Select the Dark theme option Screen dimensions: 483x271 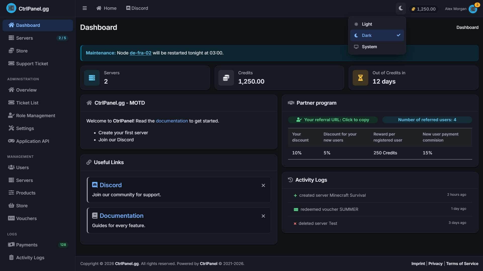[x=377, y=35]
